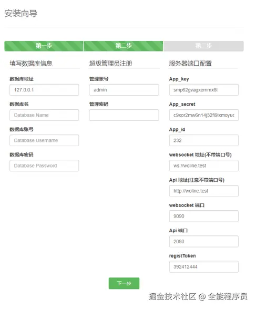The image size is (256, 309).
Task: Click the App_id field showing 232
Action: tap(204, 140)
